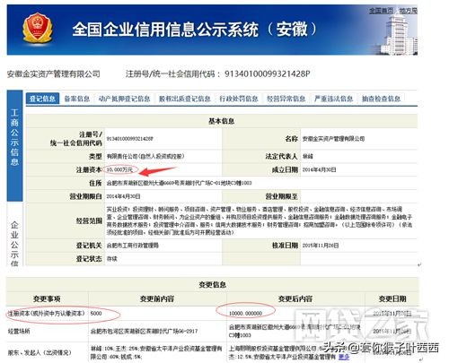Click the 成立日期 value 2014年4月30日
449x363 pixels.
click(319, 169)
